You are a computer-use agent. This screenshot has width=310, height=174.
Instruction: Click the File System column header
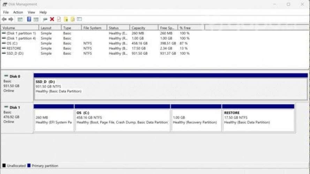(x=92, y=28)
